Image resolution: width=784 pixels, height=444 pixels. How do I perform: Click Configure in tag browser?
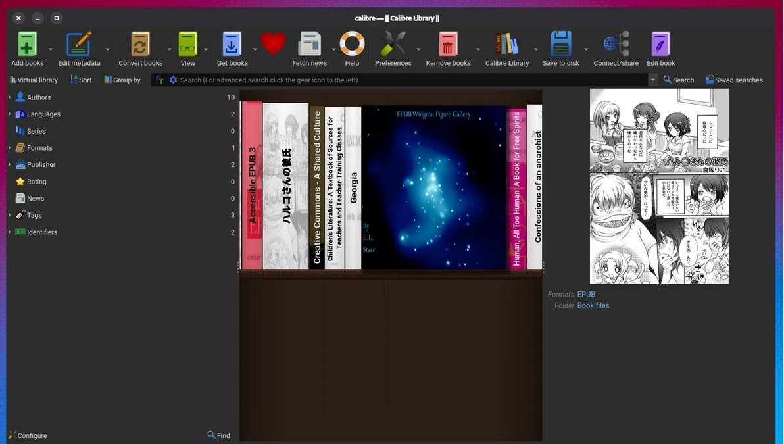click(28, 435)
